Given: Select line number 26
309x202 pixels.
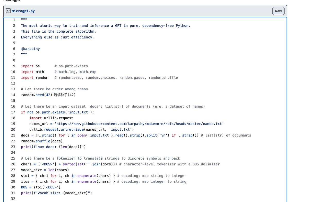Looking at the screenshot, I should tap(13, 164).
